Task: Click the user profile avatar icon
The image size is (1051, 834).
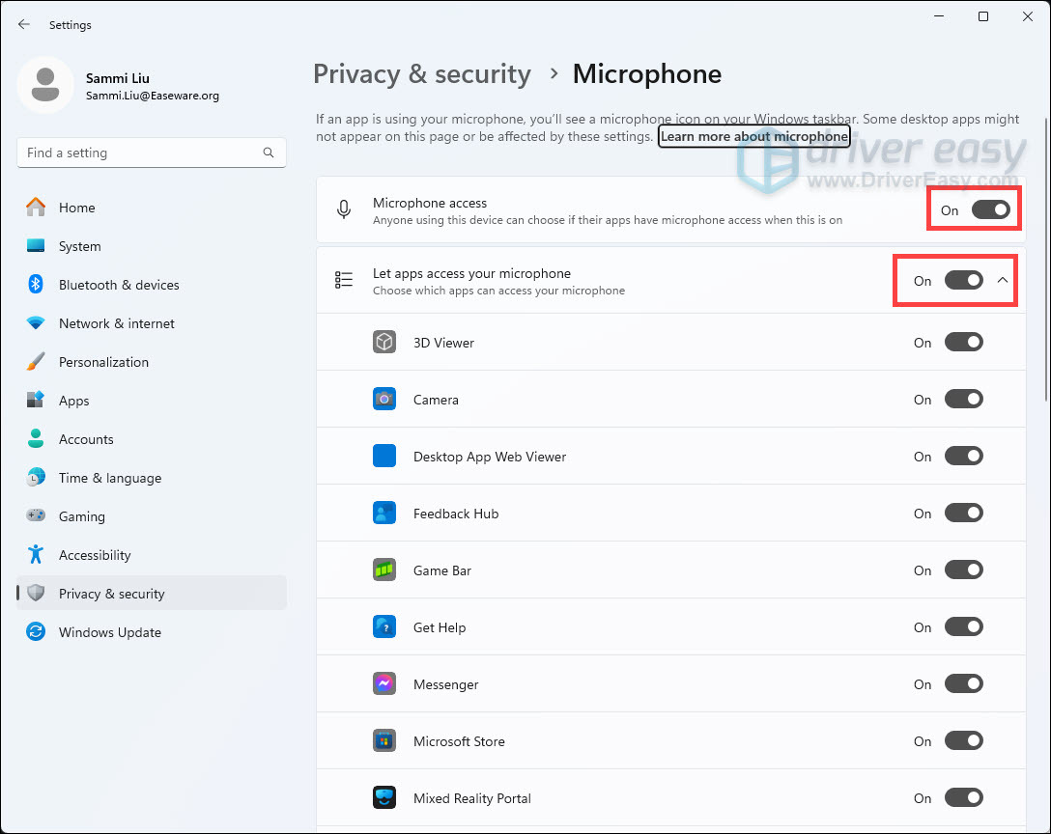Action: point(45,85)
